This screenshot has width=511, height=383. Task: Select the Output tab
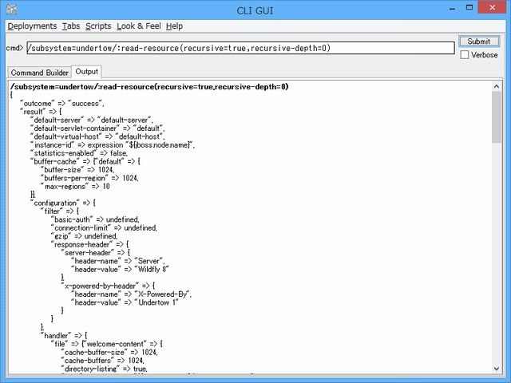(87, 72)
